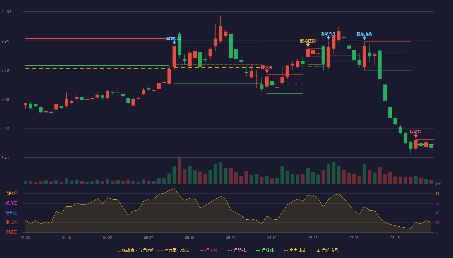Click the blue 40 indicator scale value

point(437,213)
